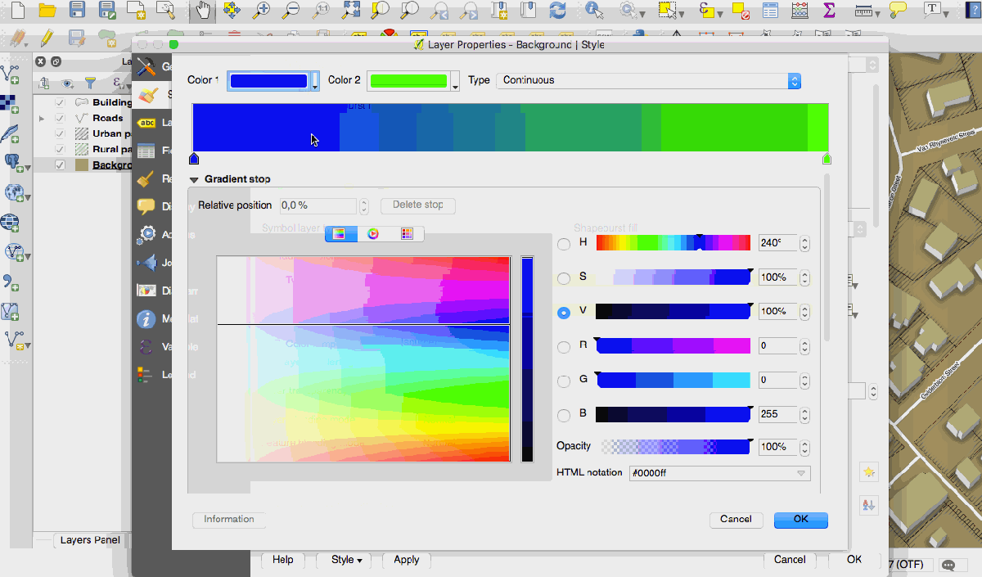The height and width of the screenshot is (577, 982).
Task: Click the Refresh map icon
Action: 557,11
